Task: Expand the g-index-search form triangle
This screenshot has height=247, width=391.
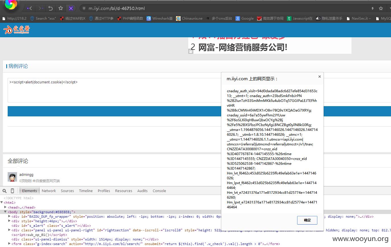Action: click(x=9, y=244)
